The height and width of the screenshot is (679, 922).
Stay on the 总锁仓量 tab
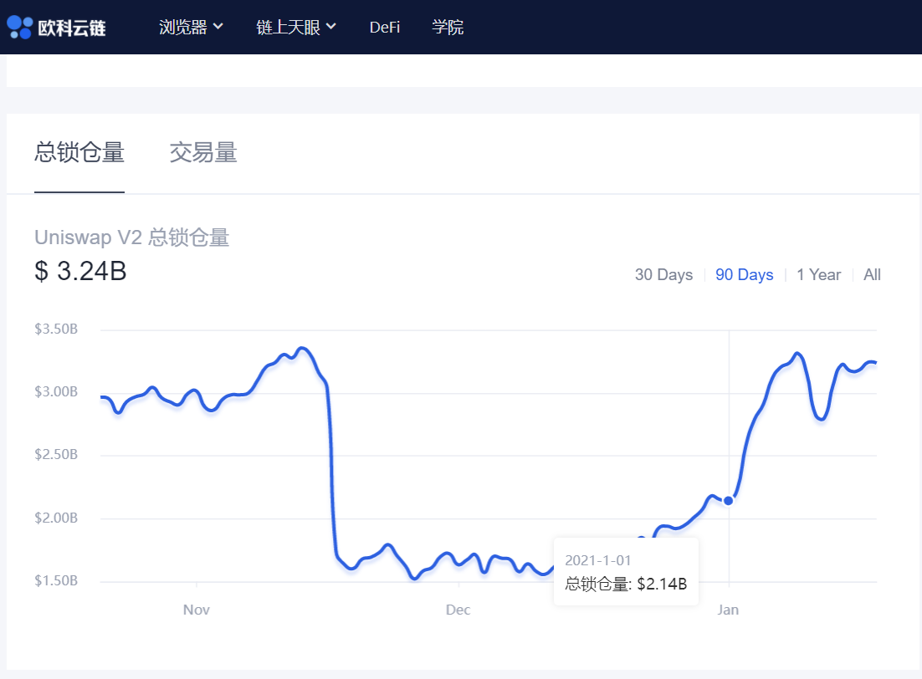pos(79,152)
